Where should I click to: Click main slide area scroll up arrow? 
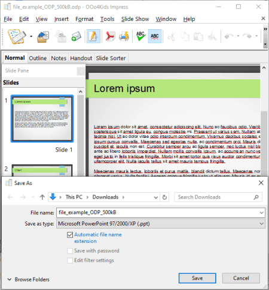[x=264, y=68]
